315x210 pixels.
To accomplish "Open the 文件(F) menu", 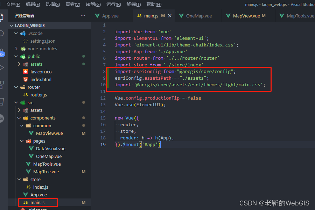I will click(13, 4).
